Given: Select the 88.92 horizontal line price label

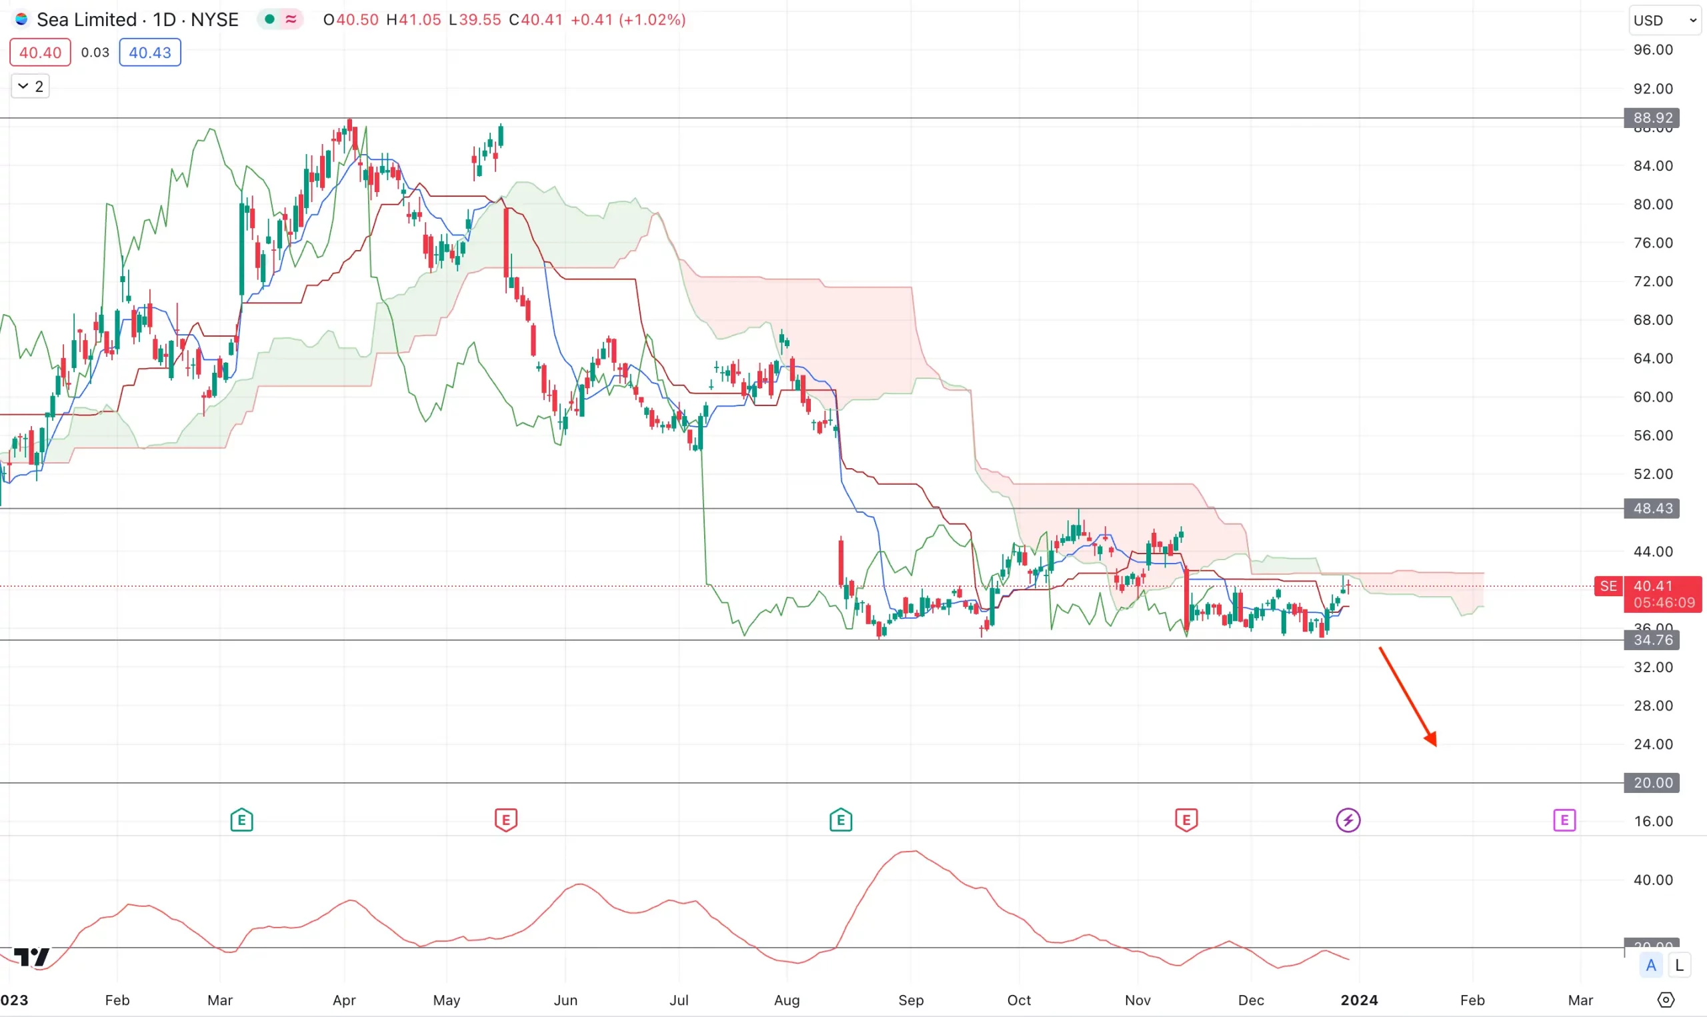Looking at the screenshot, I should click(1652, 118).
